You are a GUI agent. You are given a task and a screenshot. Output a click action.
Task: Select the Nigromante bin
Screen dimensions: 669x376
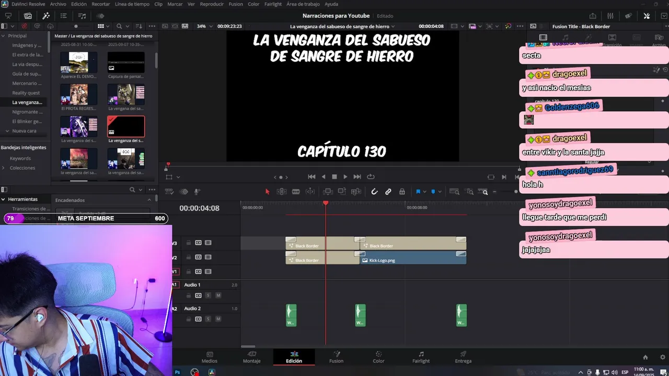[28, 112]
